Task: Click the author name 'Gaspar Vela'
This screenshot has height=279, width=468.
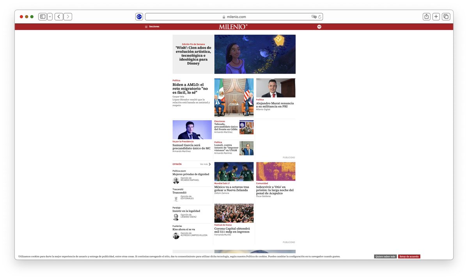Action: 178,97
